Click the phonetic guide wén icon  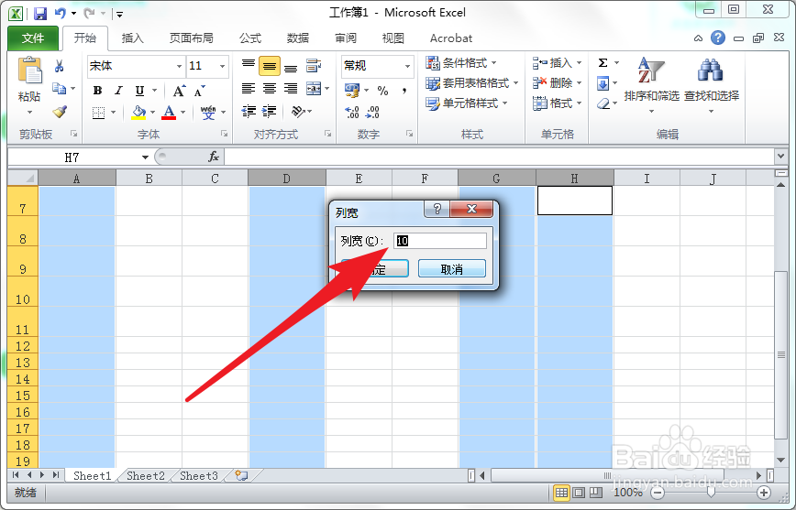point(207,112)
